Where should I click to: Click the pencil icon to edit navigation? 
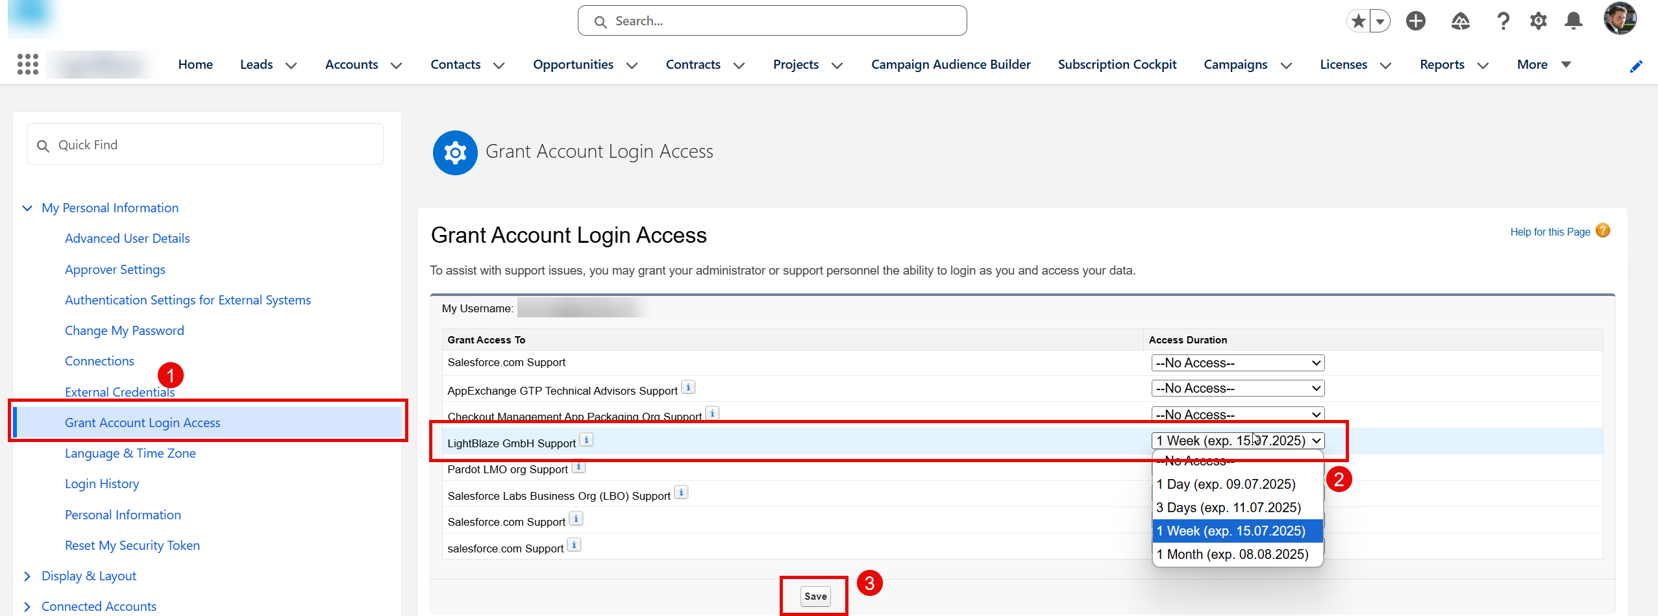pos(1636,66)
